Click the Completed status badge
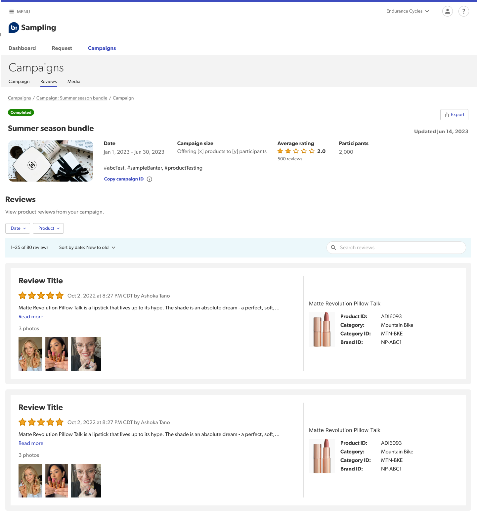 pyautogui.click(x=21, y=112)
